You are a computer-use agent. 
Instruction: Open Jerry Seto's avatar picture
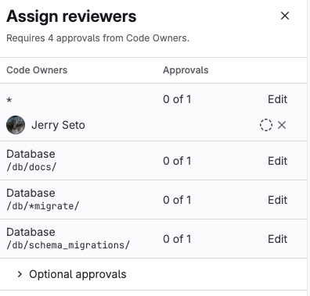click(x=16, y=125)
